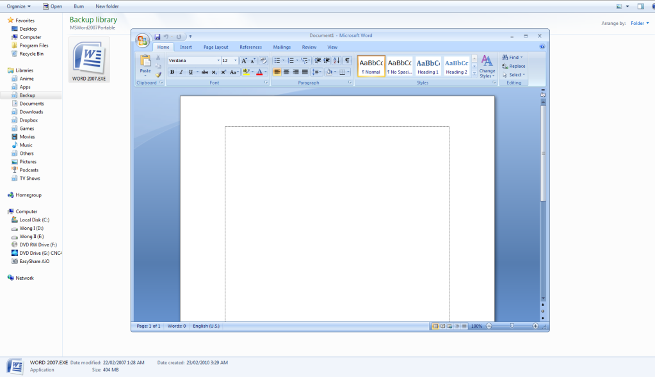Click the Paste clipboard icon
Image resolution: width=655 pixels, height=377 pixels.
(145, 61)
